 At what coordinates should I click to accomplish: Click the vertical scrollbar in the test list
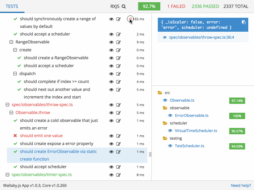point(151,155)
